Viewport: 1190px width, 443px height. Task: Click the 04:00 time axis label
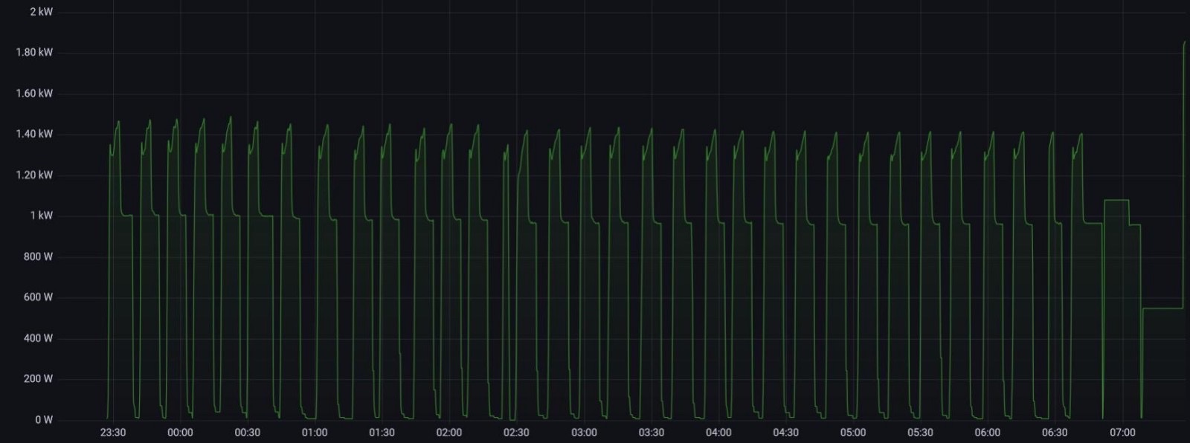coord(718,433)
